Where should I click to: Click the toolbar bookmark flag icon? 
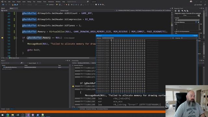pos(96,5)
